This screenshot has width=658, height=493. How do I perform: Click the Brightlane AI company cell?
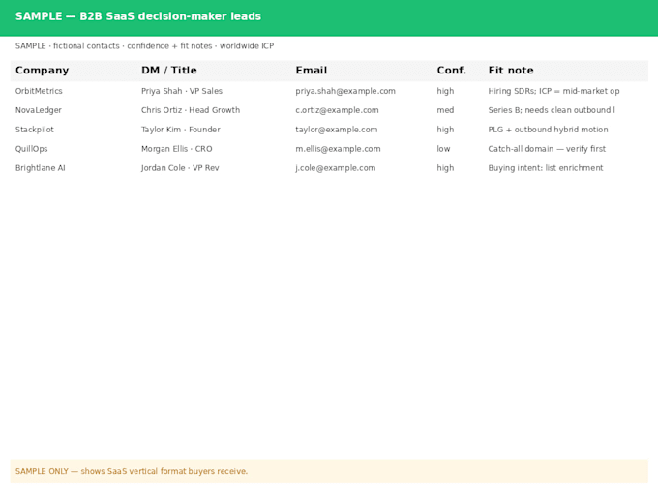point(41,168)
